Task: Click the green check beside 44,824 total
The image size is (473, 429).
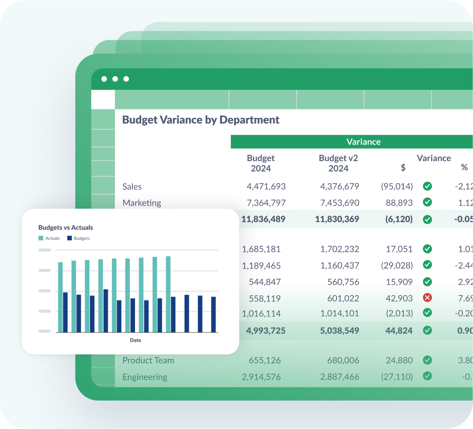Action: coord(427,330)
